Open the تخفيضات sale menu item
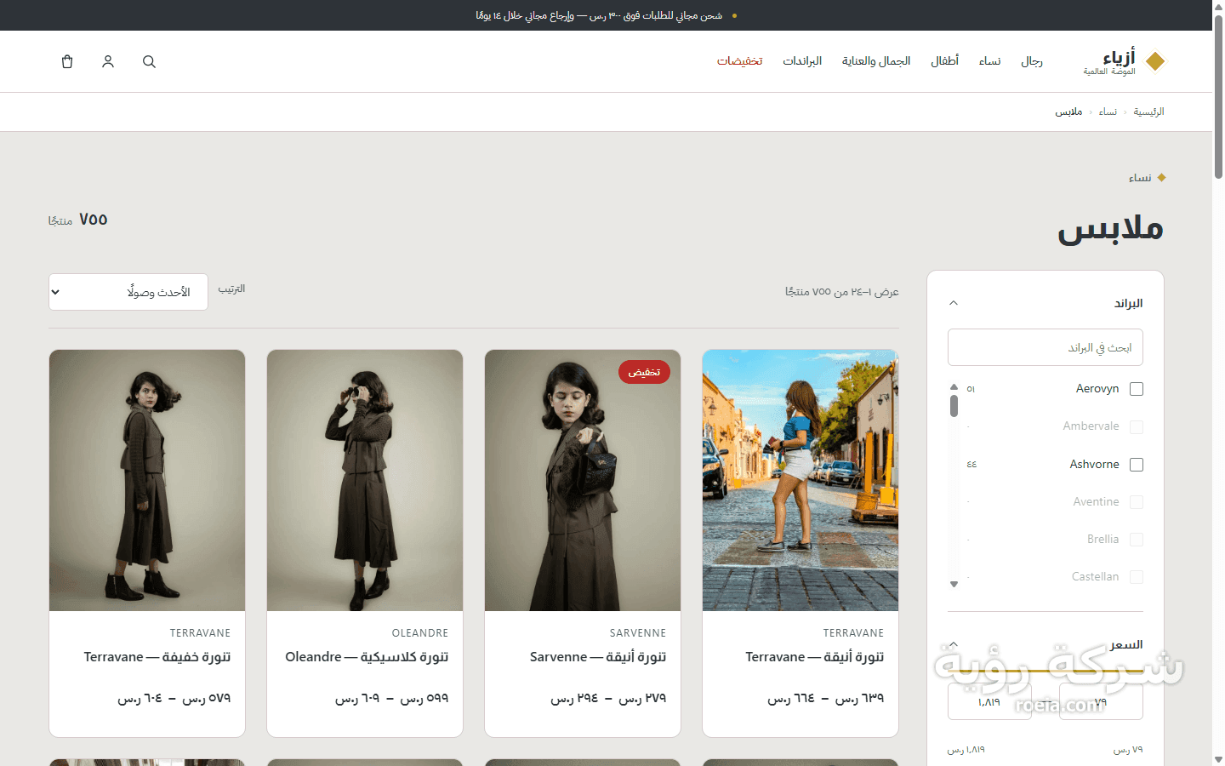1225x766 pixels. tap(740, 61)
